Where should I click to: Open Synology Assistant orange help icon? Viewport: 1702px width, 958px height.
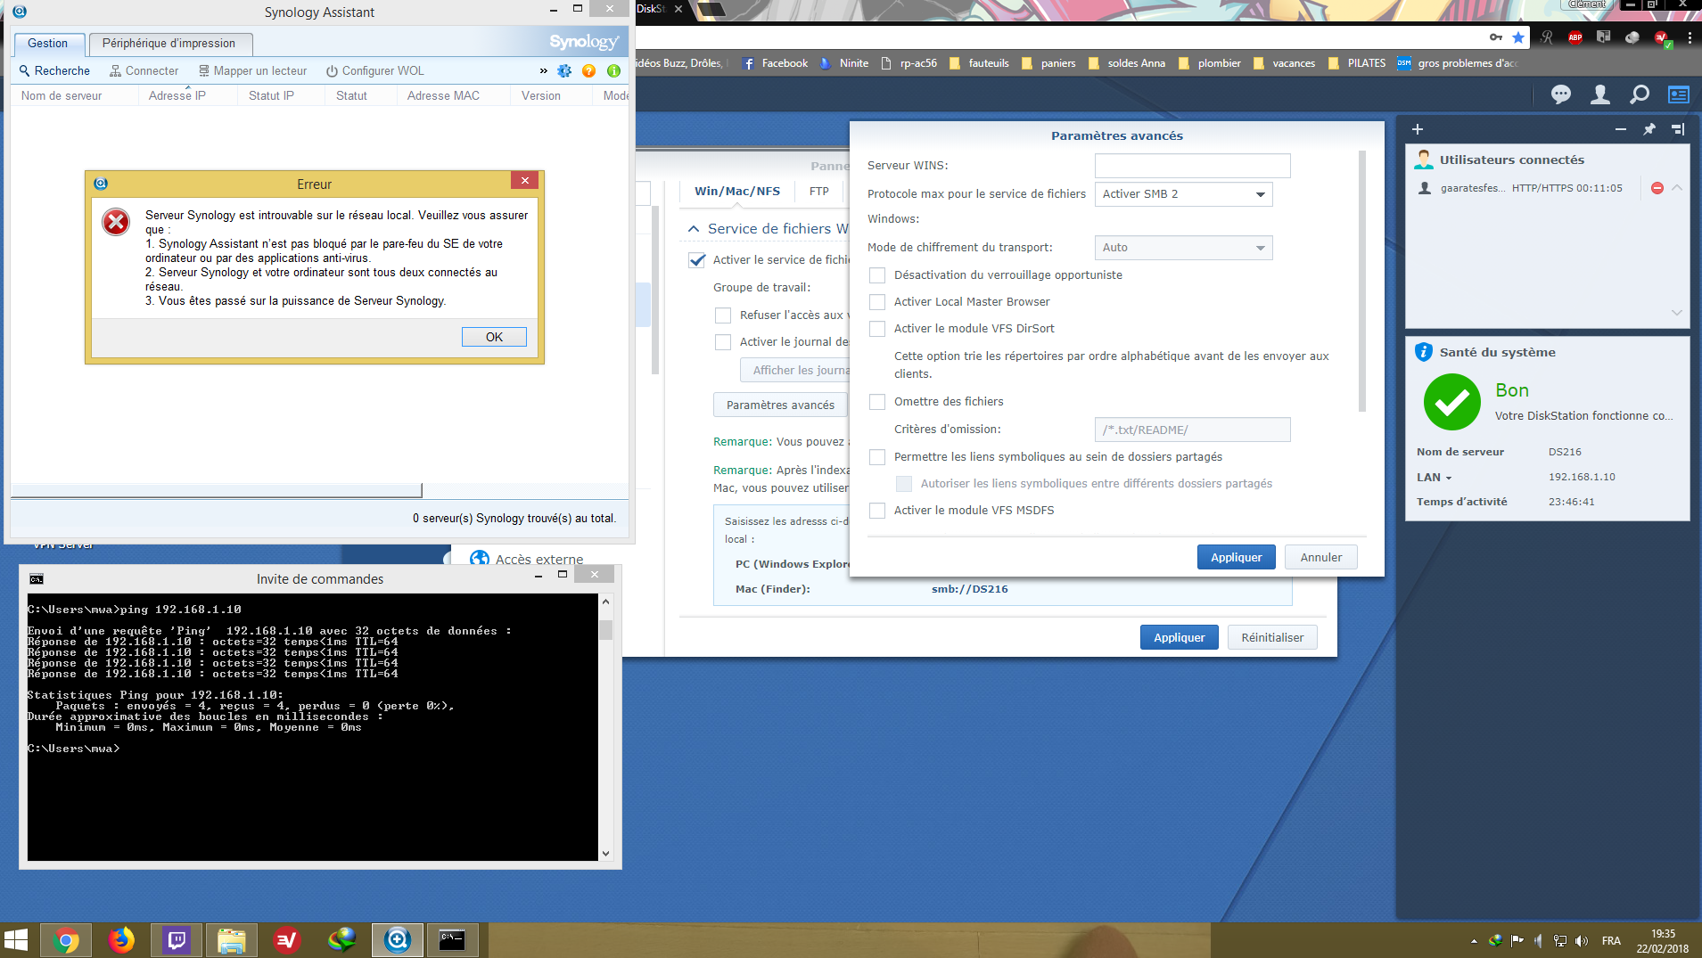pyautogui.click(x=588, y=71)
